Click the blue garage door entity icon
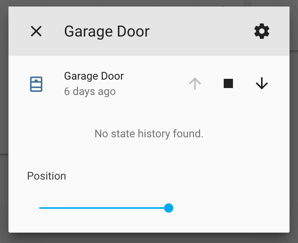 click(36, 84)
